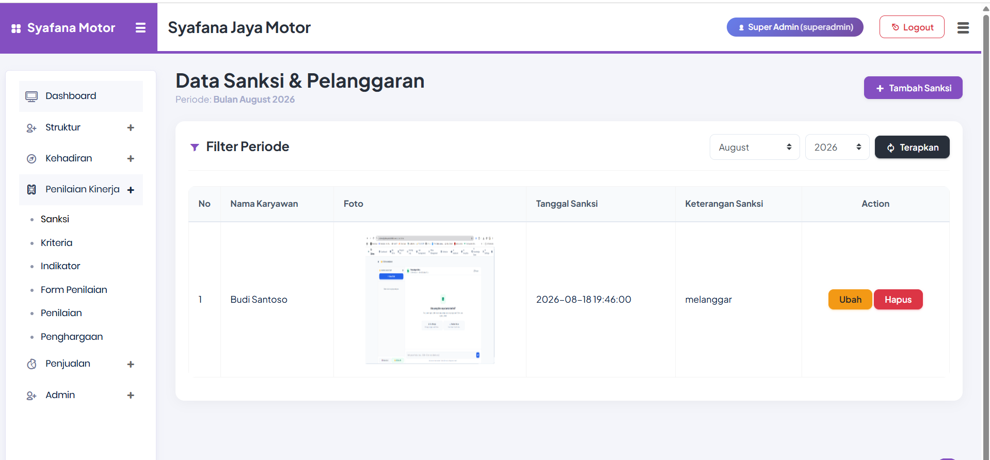Click the Penilaian Kinerja clipboard icon
Screen dimensions: 990x460
(31, 190)
